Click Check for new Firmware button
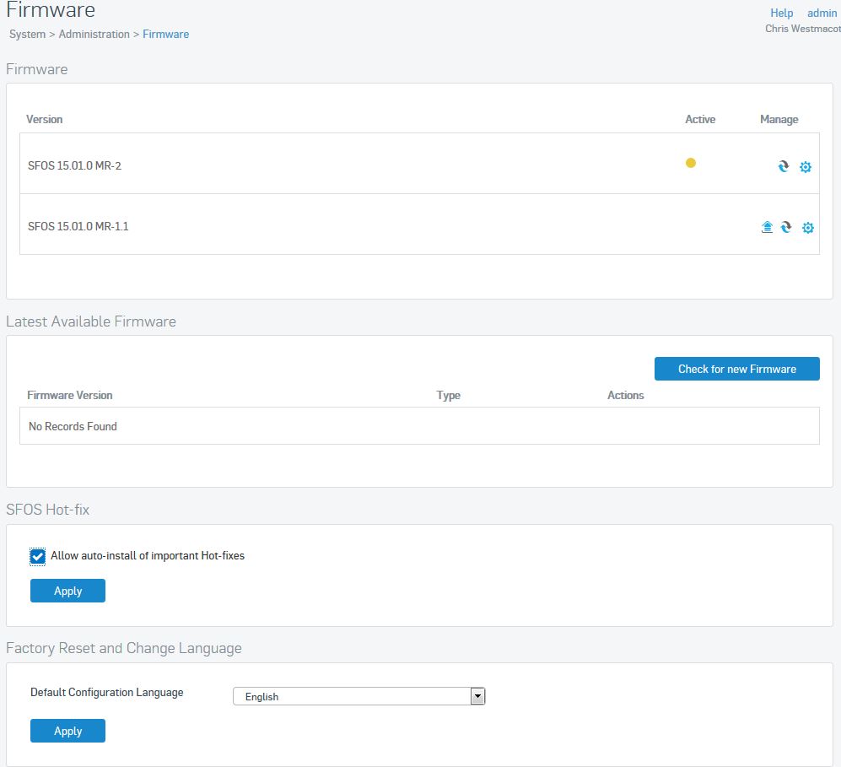 pos(737,369)
